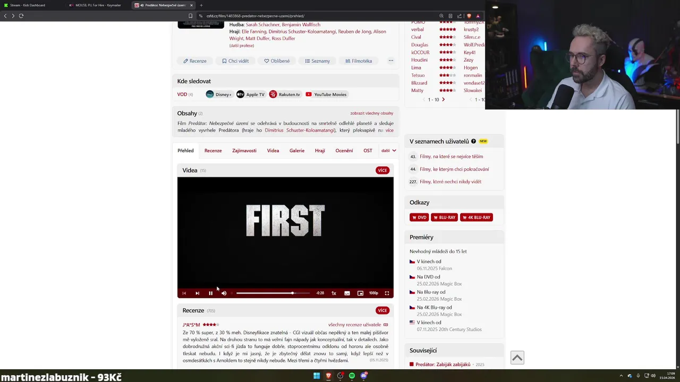The height and width of the screenshot is (382, 680).
Task: Click the scroll-to-top arrow button
Action: click(517, 358)
